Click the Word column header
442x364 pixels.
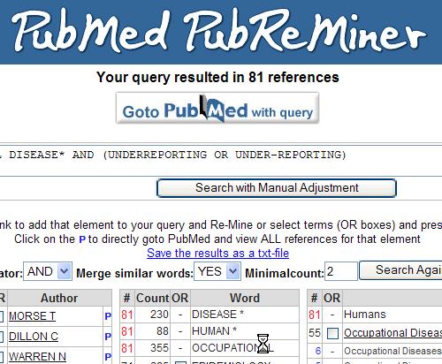[245, 298]
